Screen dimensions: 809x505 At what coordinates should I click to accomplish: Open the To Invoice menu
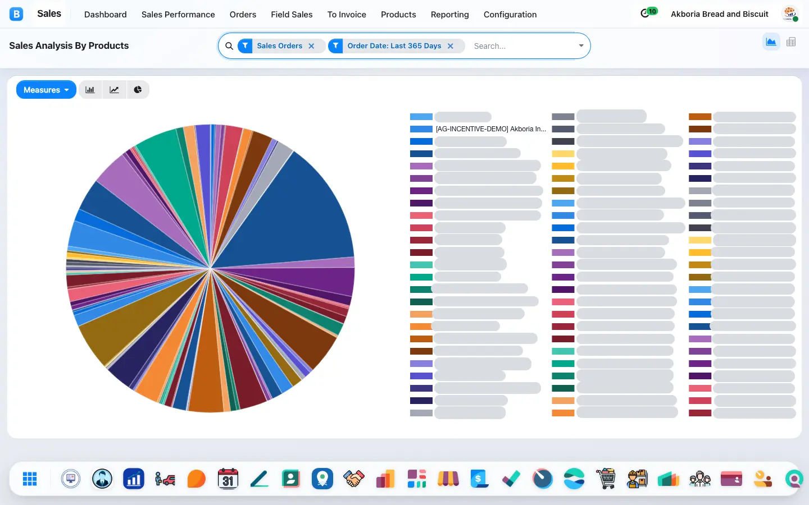pyautogui.click(x=347, y=15)
